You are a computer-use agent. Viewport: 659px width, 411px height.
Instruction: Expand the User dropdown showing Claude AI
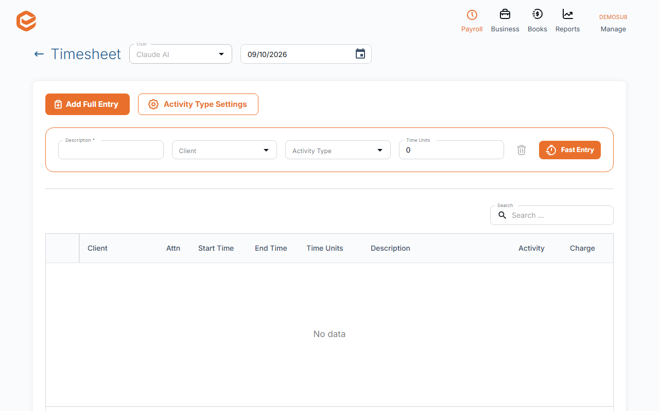[x=181, y=54]
